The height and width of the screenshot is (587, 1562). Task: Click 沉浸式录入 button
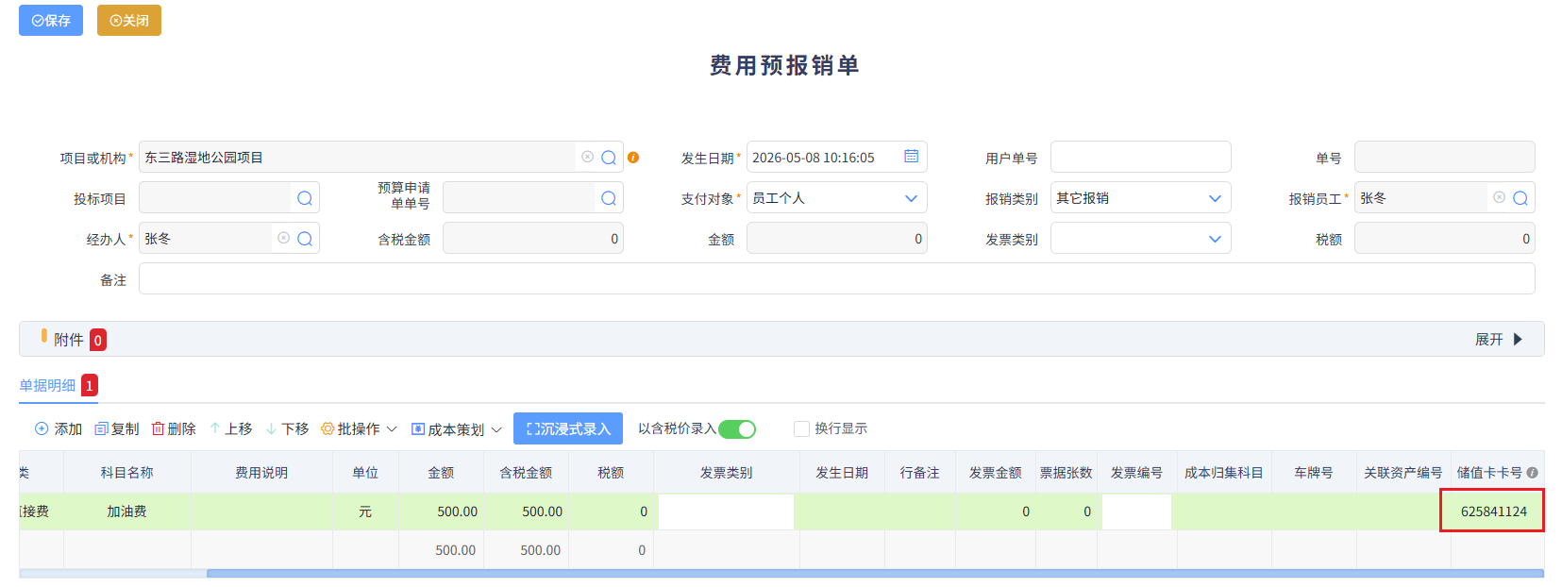(568, 428)
